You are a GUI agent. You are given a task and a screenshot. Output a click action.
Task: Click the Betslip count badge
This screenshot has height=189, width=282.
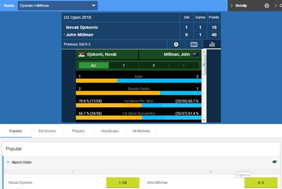click(x=266, y=6)
